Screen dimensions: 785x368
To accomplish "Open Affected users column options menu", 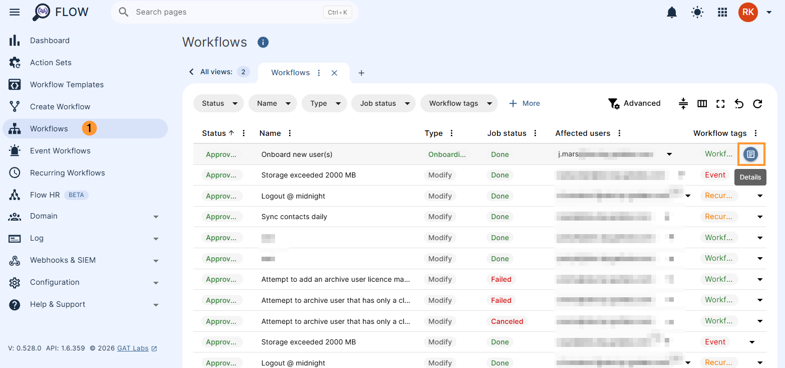I will pyautogui.click(x=619, y=133).
